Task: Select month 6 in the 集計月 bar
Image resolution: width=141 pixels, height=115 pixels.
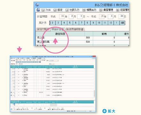Action: (x=76, y=23)
